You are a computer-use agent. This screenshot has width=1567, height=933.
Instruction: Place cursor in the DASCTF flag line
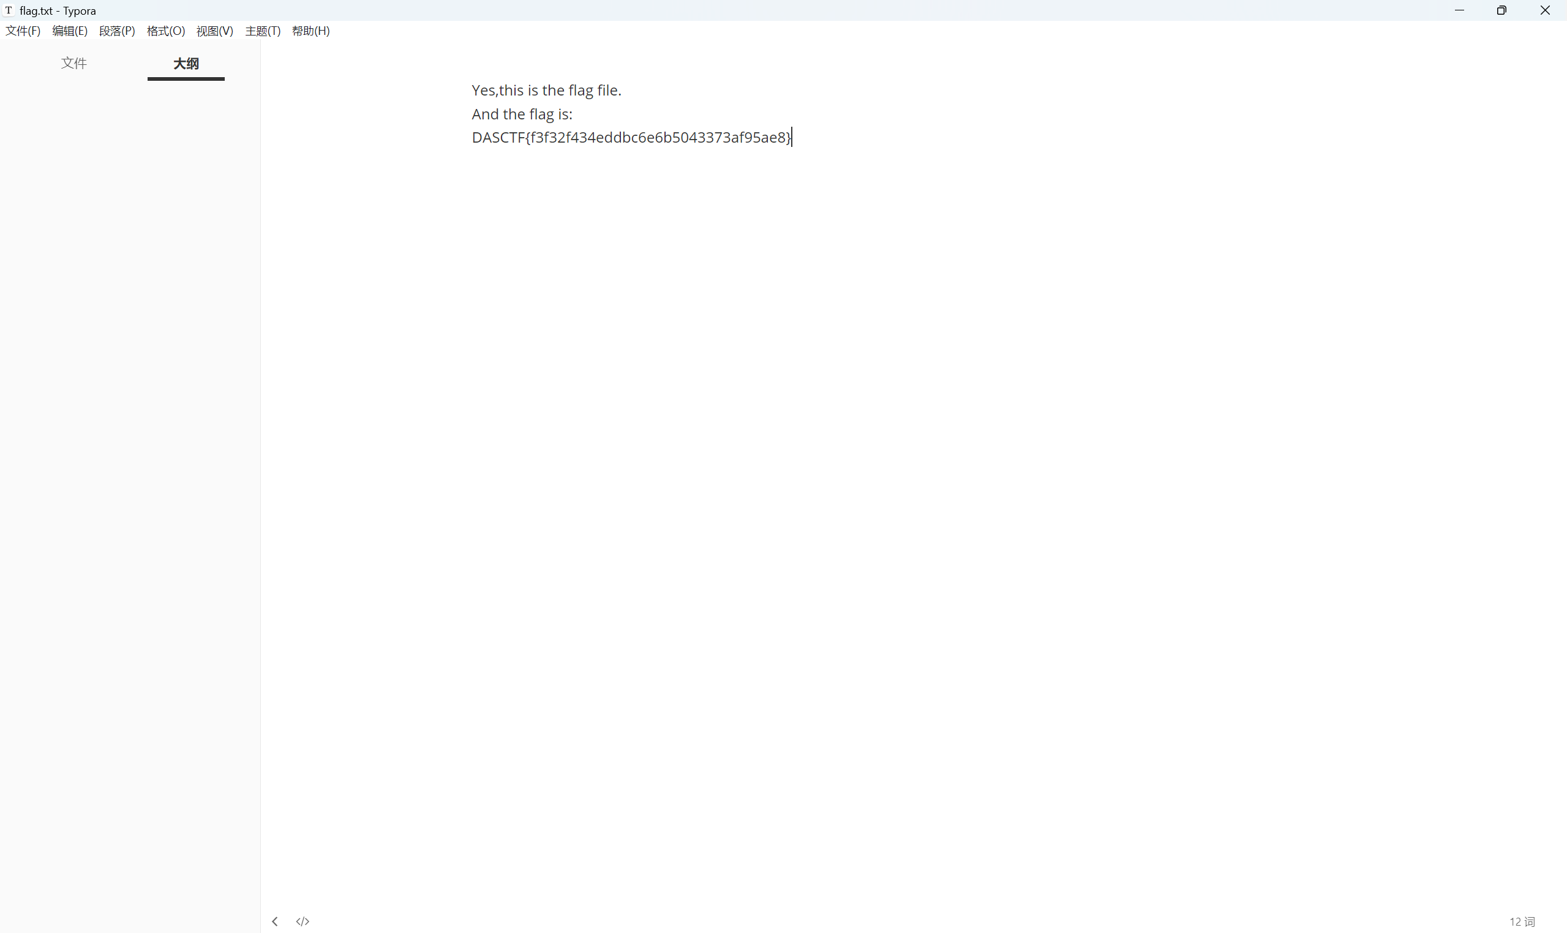click(631, 138)
